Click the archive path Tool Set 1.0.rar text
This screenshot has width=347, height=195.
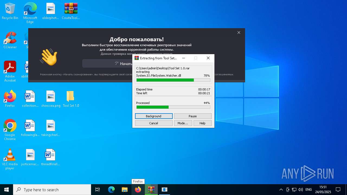coord(163,68)
